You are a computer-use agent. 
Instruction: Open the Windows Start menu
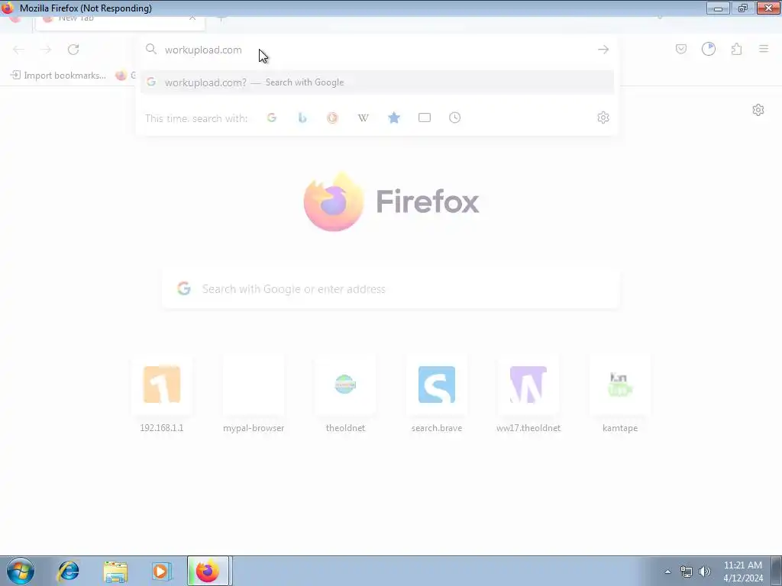21,571
